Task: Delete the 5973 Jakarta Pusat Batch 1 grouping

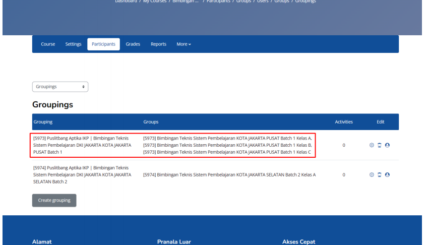Action: (380, 145)
